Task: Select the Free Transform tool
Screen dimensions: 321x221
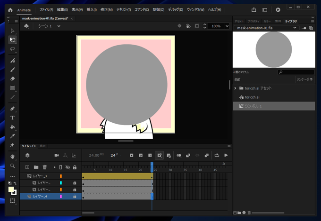Action: pos(13,40)
